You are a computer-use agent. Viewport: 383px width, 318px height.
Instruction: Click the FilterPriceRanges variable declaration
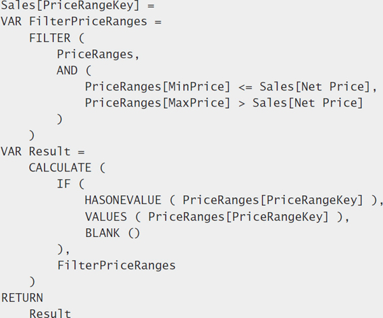88,21
